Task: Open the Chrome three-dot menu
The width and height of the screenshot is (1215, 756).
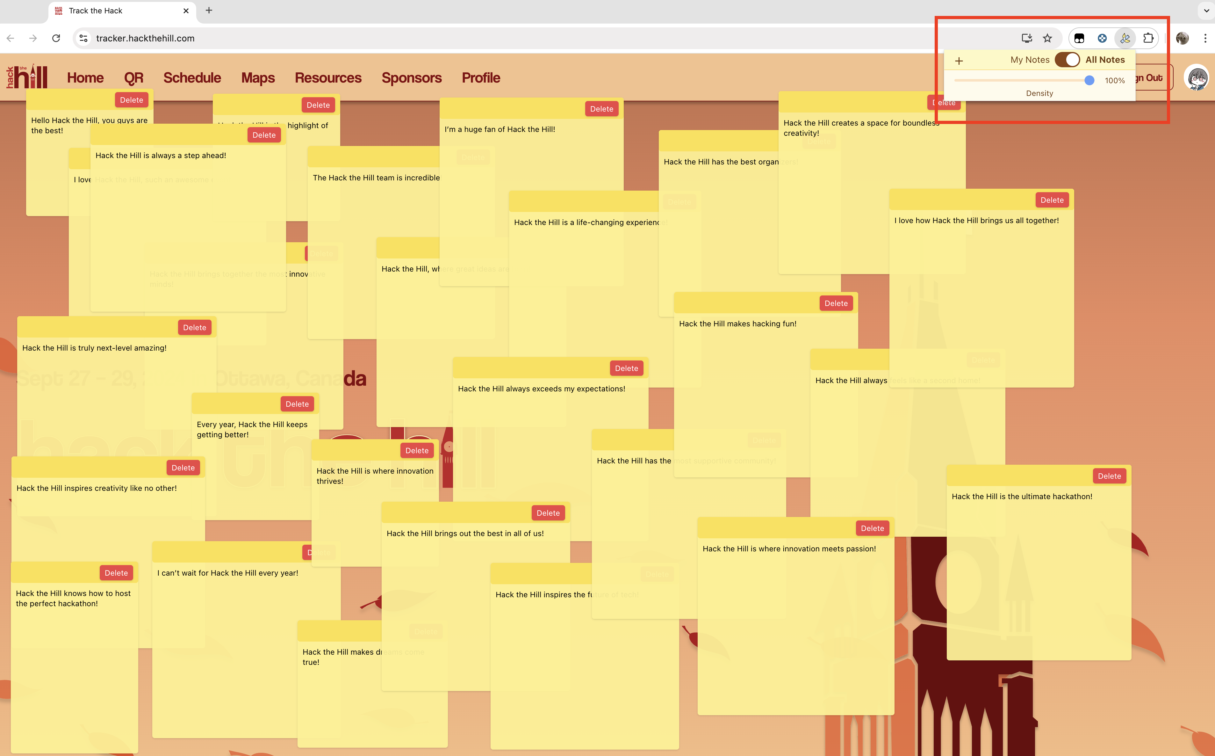Action: pos(1205,38)
